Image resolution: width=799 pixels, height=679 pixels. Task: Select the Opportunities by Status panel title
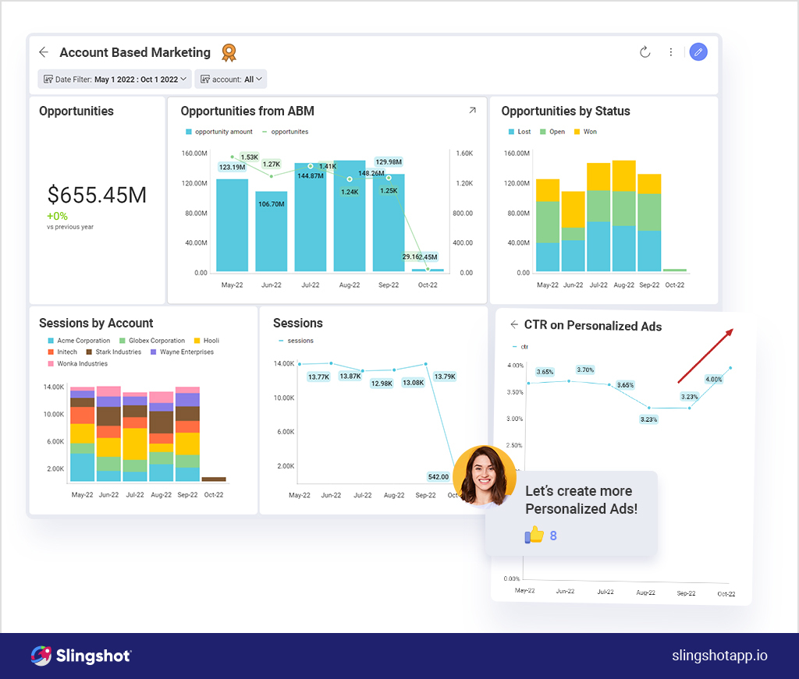point(566,111)
